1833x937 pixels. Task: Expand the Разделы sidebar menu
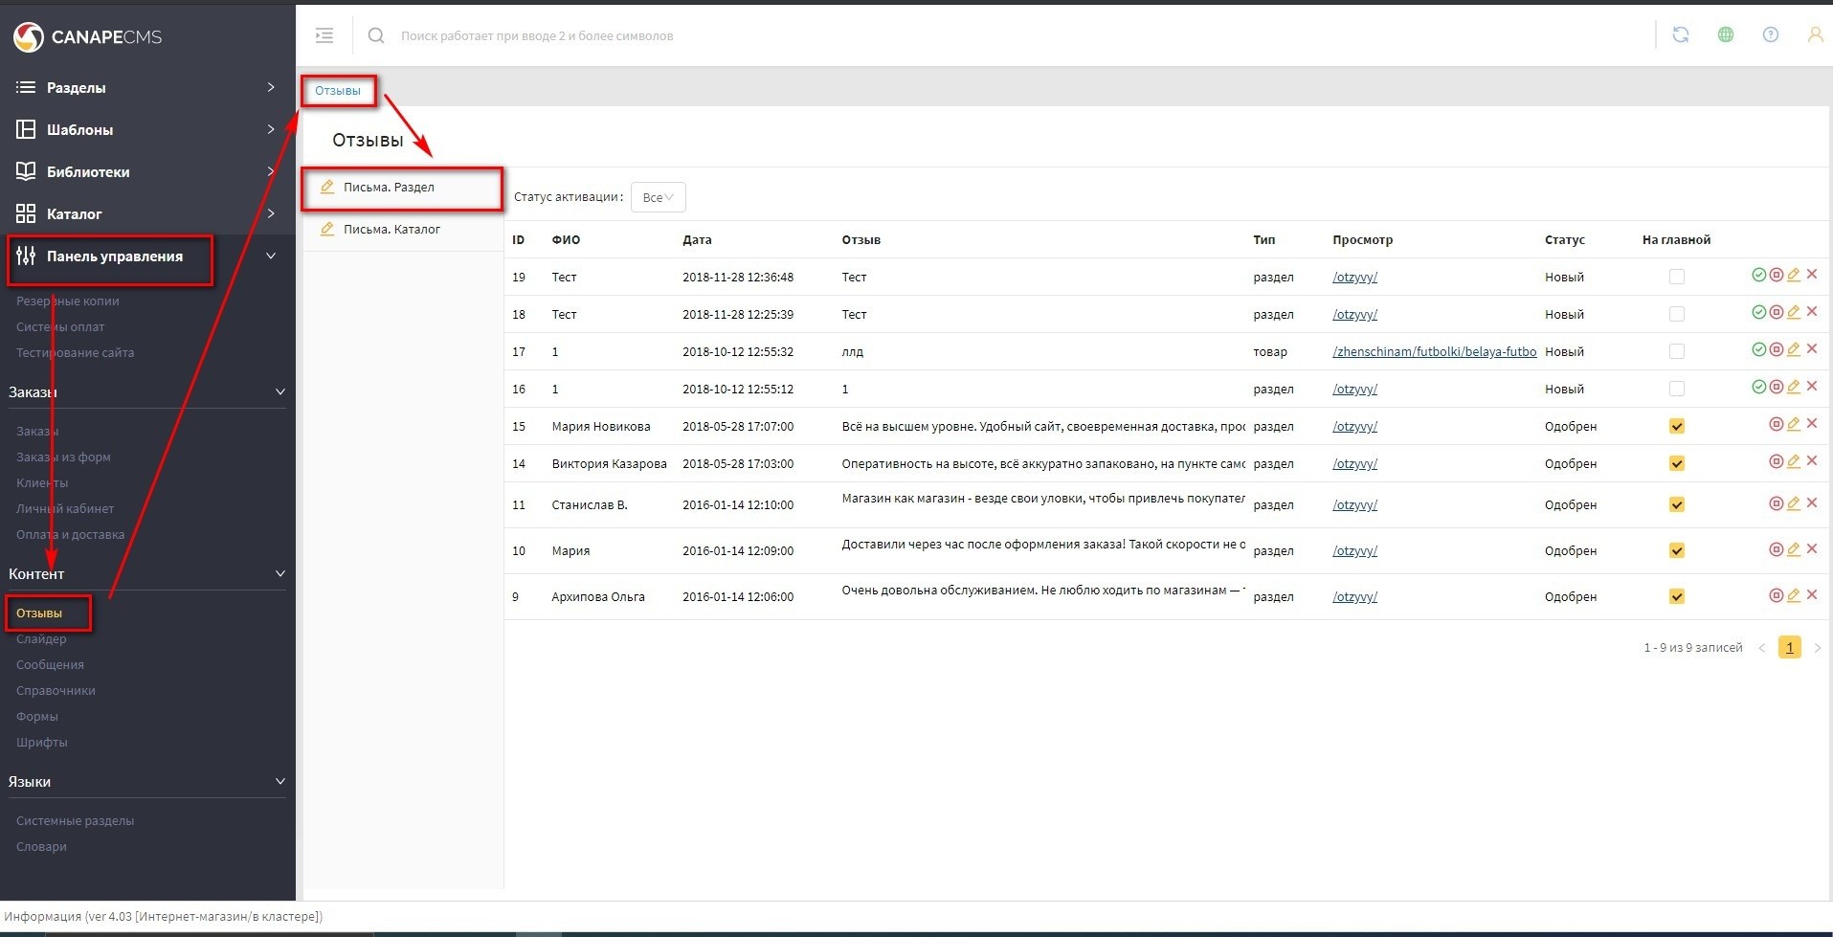pos(144,87)
